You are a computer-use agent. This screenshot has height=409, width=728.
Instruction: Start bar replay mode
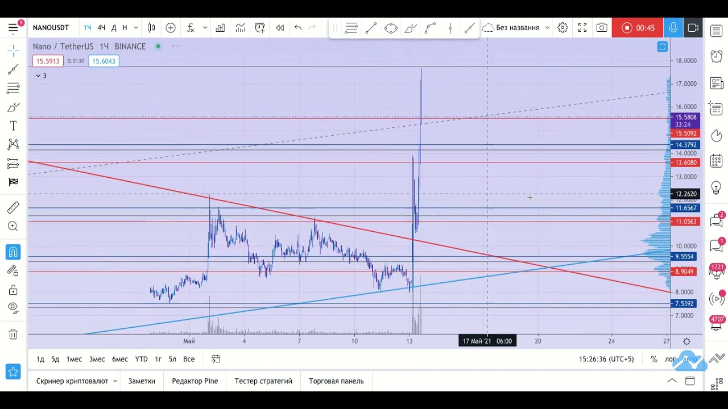coord(280,28)
